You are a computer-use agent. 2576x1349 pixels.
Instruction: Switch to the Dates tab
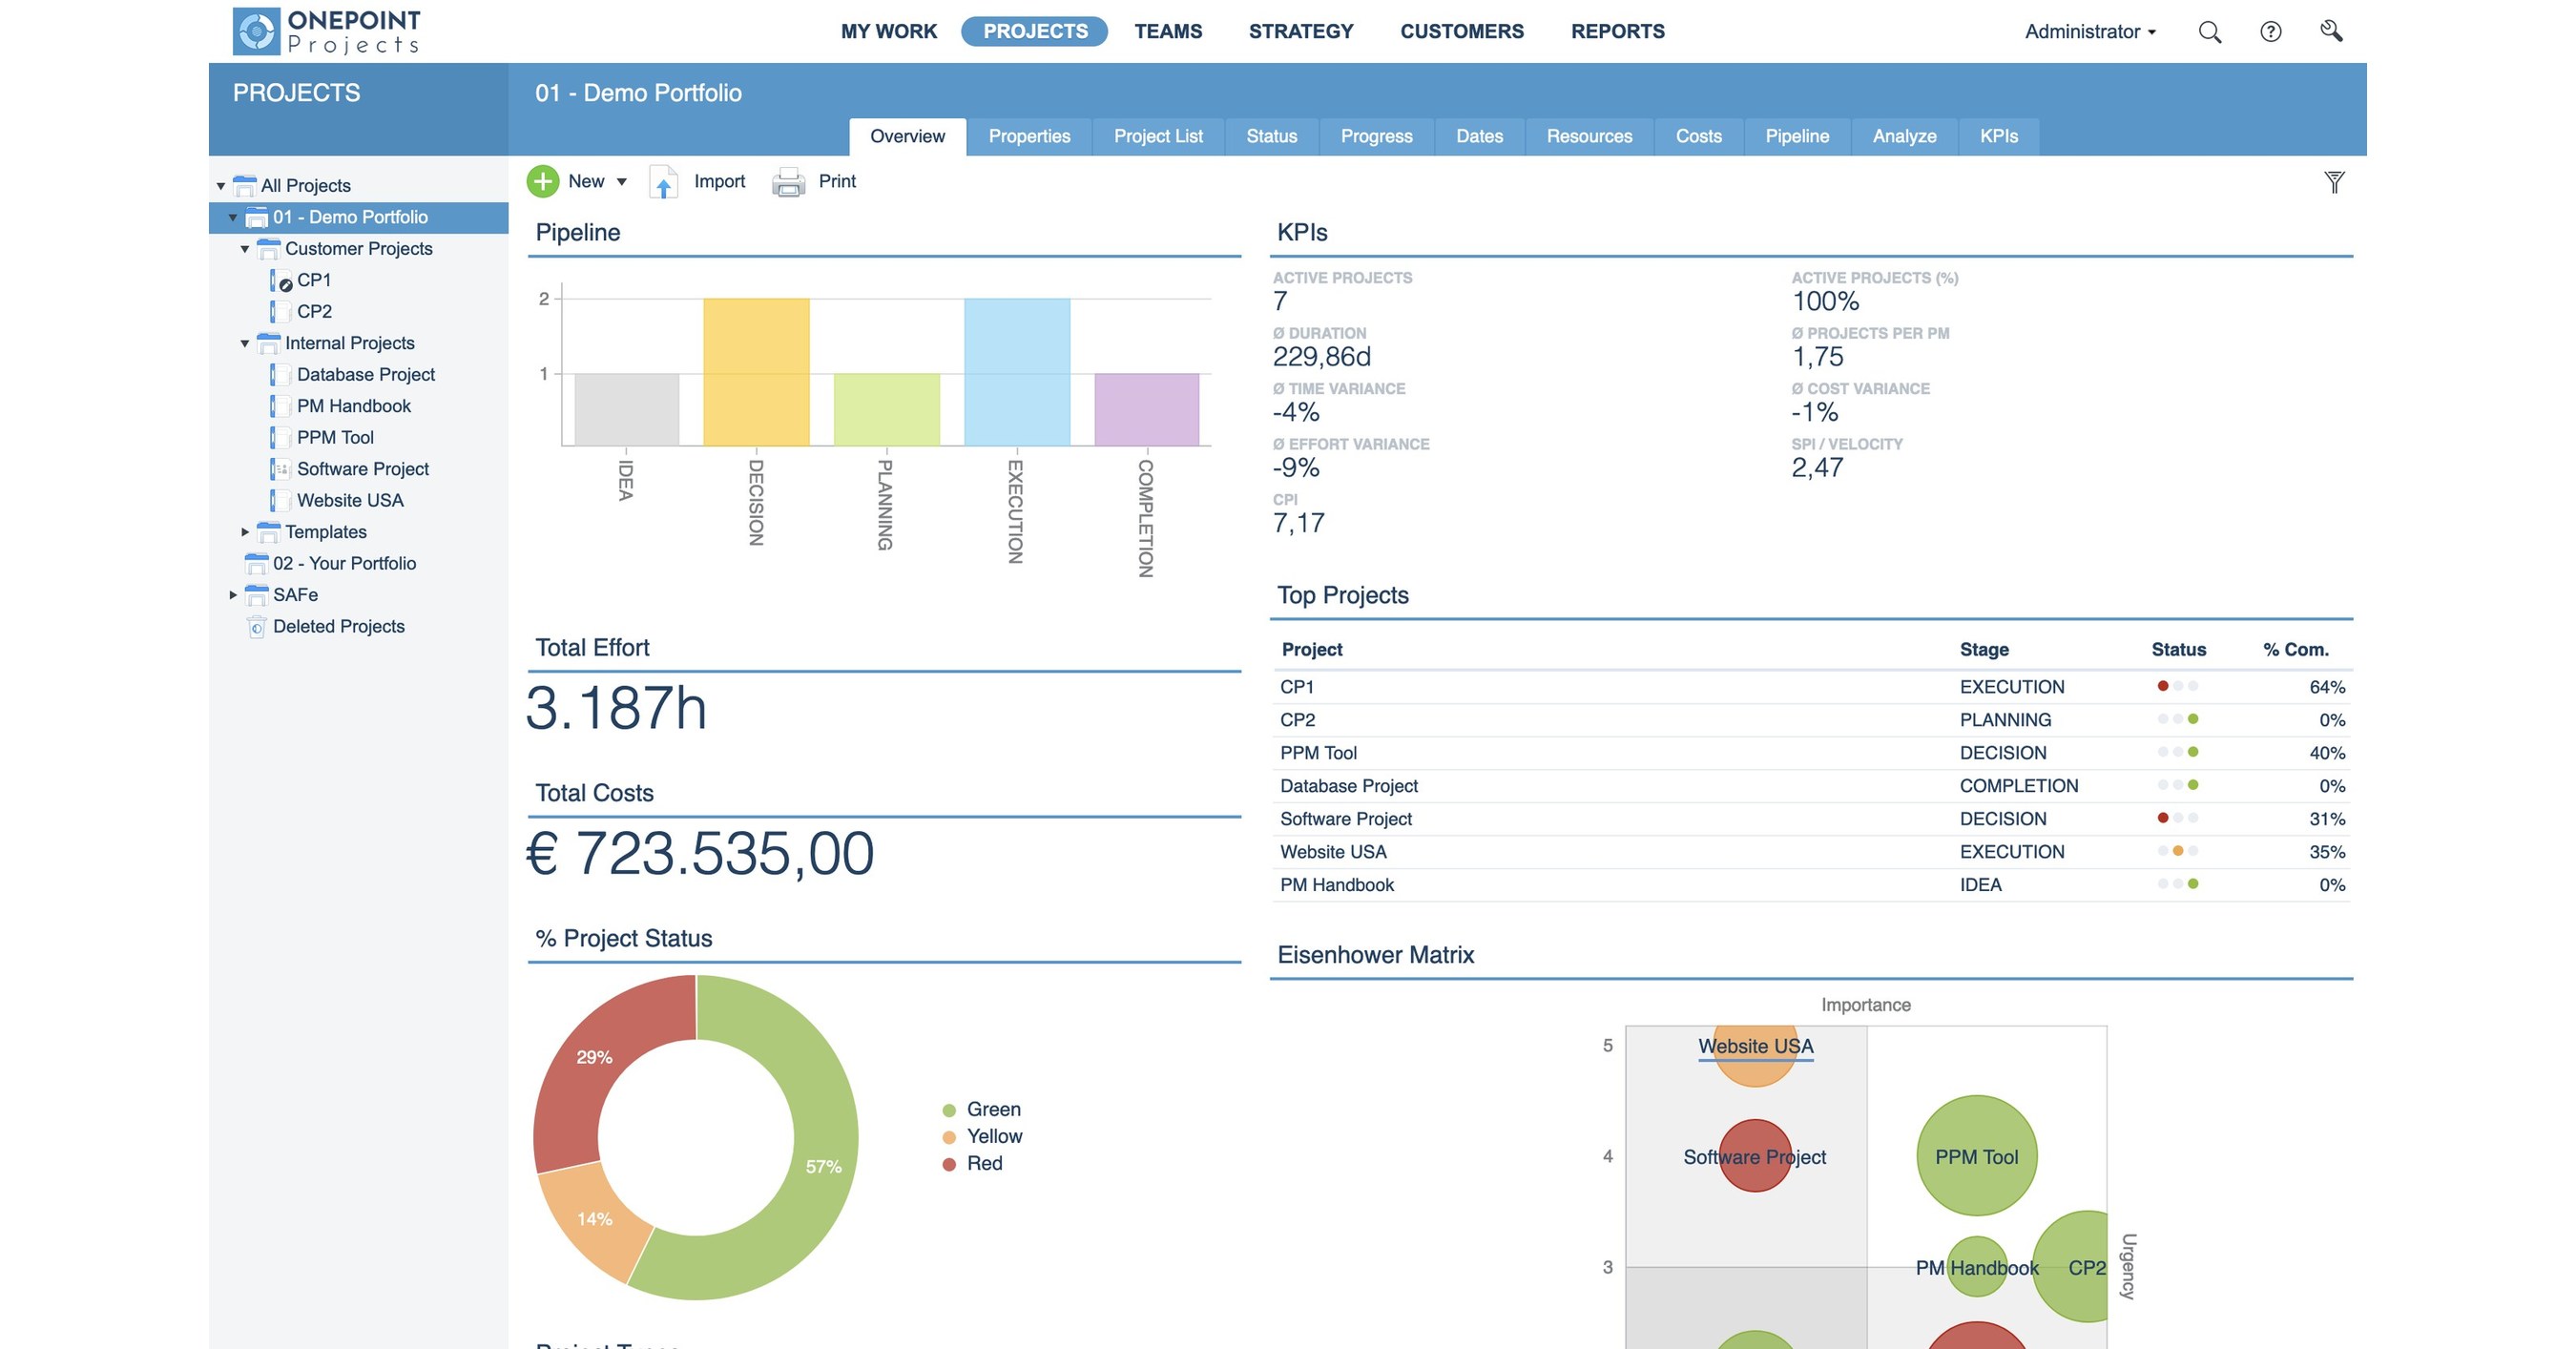pyautogui.click(x=1479, y=137)
